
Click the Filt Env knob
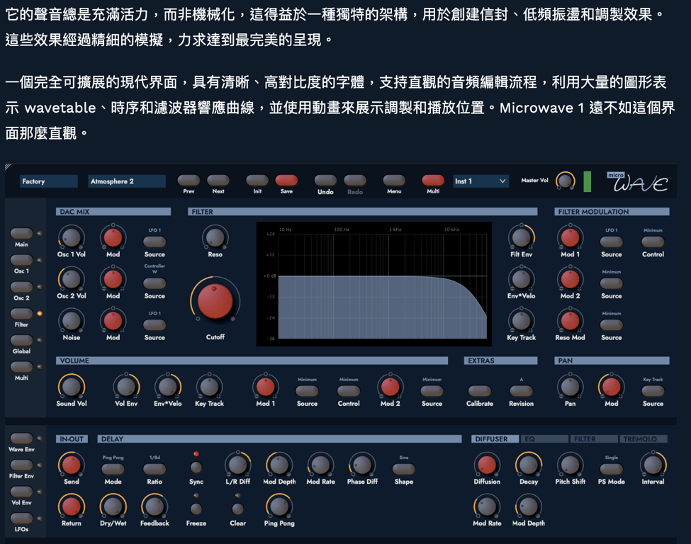pos(522,237)
